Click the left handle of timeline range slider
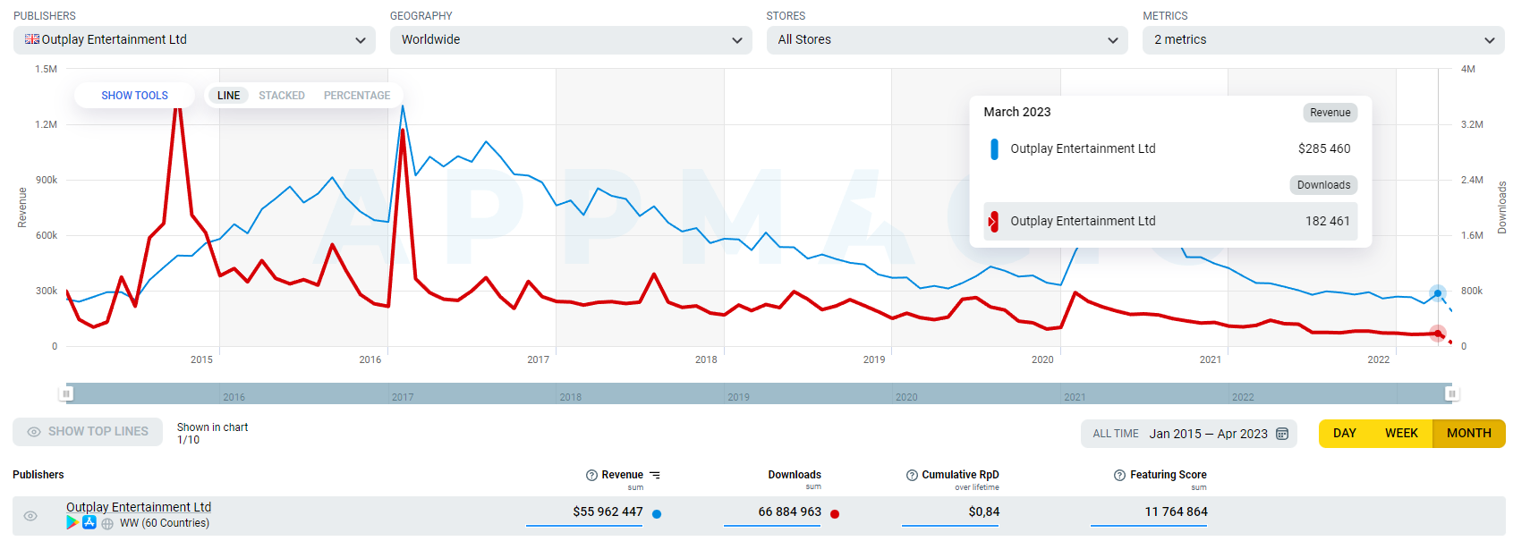Viewport: 1513px width, 541px height. (x=66, y=393)
